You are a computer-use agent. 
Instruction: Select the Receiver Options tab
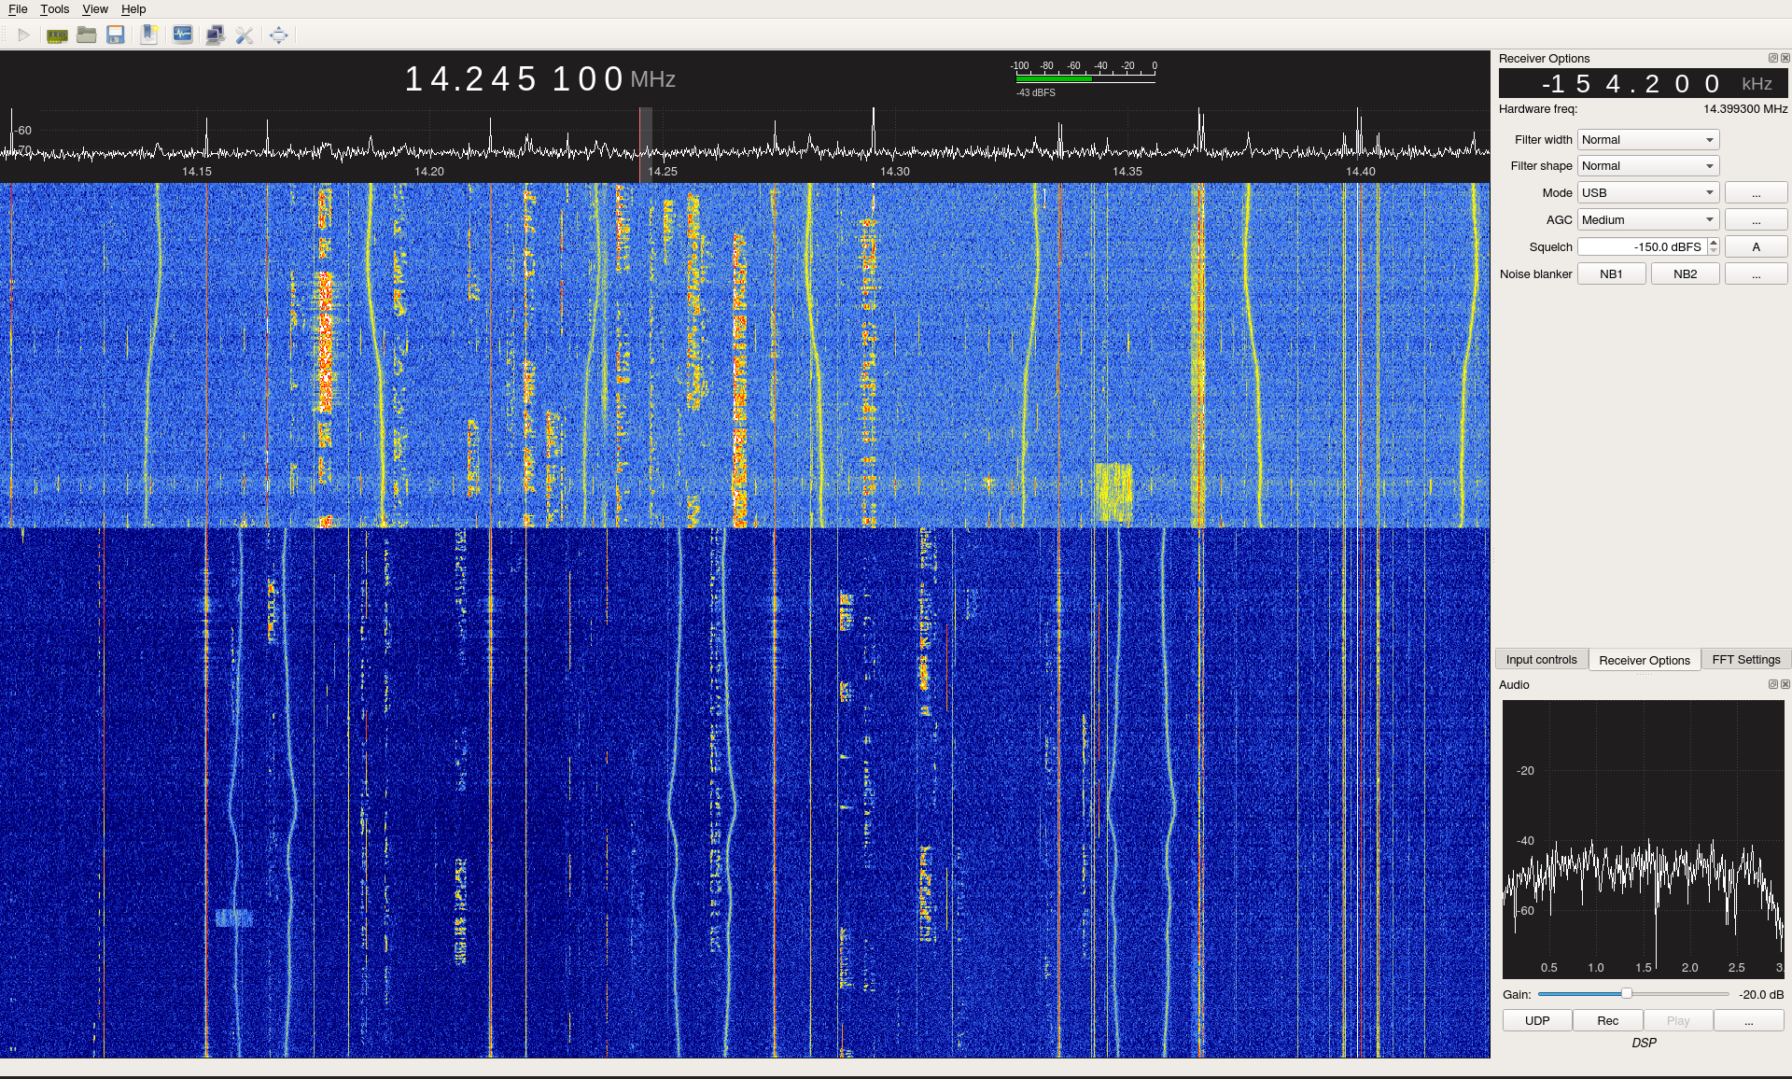click(1644, 659)
